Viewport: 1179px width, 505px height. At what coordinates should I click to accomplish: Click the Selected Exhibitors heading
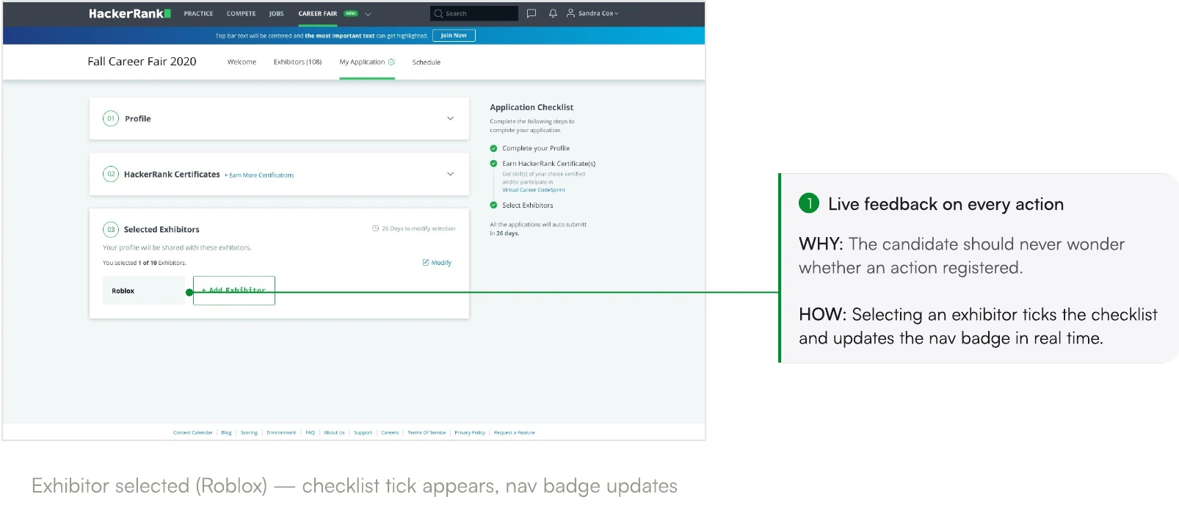[x=162, y=229]
